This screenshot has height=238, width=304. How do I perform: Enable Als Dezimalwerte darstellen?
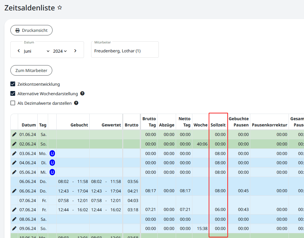[13, 103]
